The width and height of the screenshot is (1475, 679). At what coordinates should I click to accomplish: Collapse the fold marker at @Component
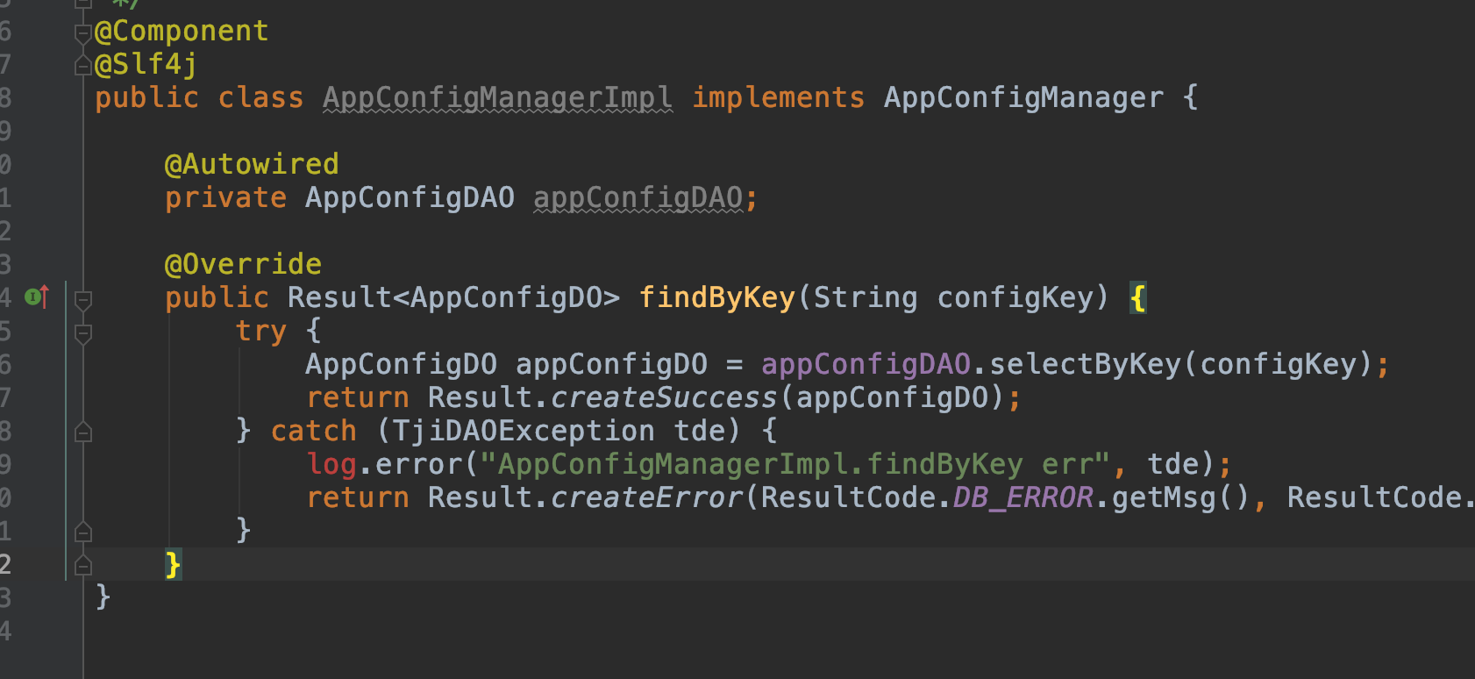tap(83, 34)
